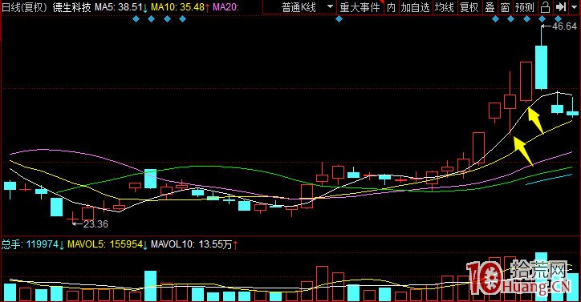Select the MA10: 35.48 indicator label
Screen dimensions: 581x302
[x=180, y=7]
